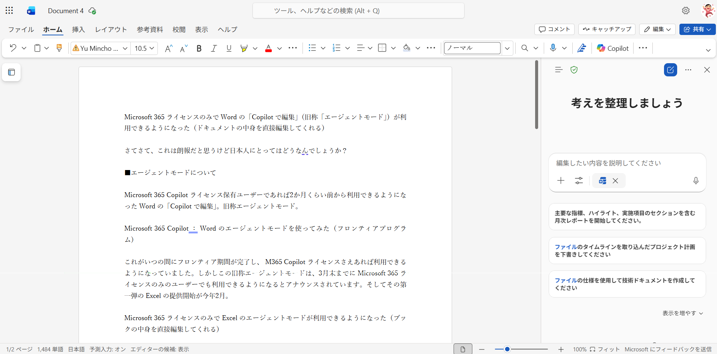
Task: Click the Dictate microphone in ribbon
Action: click(x=553, y=48)
